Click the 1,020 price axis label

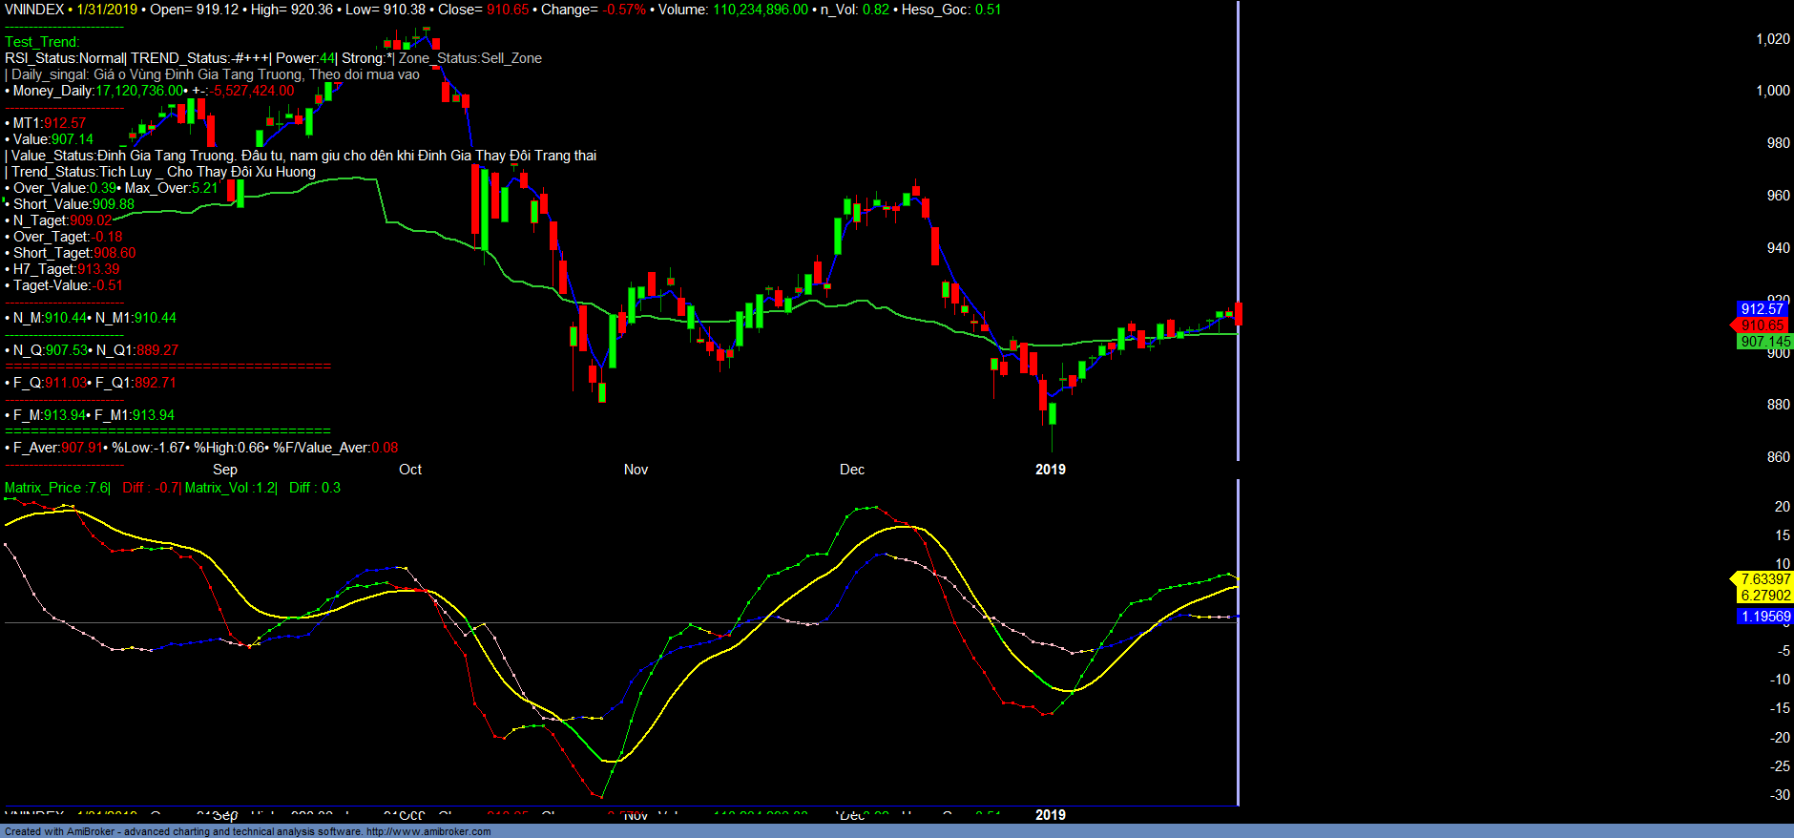point(1772,39)
